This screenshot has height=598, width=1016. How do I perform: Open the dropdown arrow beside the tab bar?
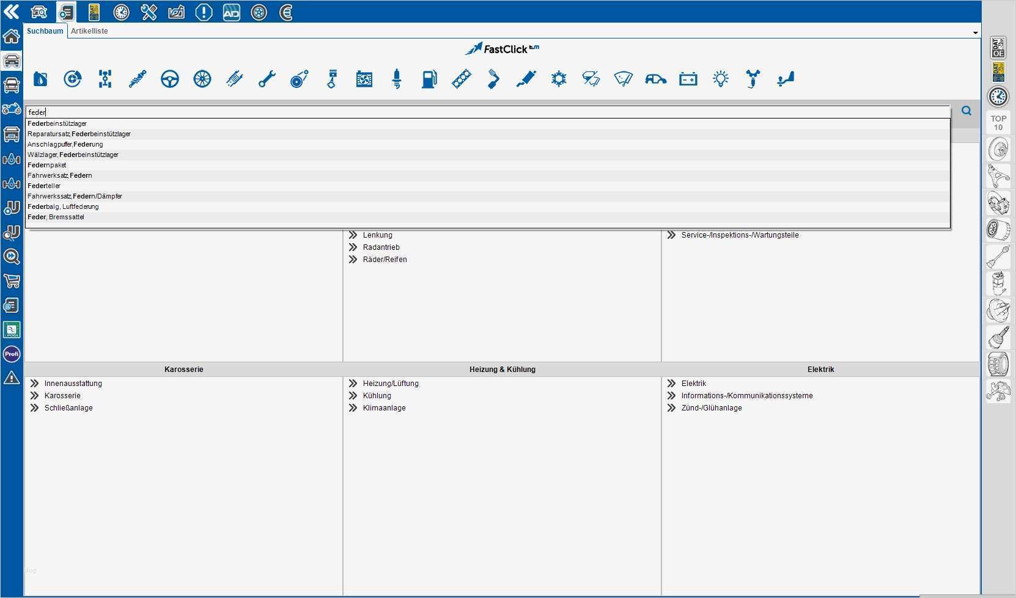point(975,32)
